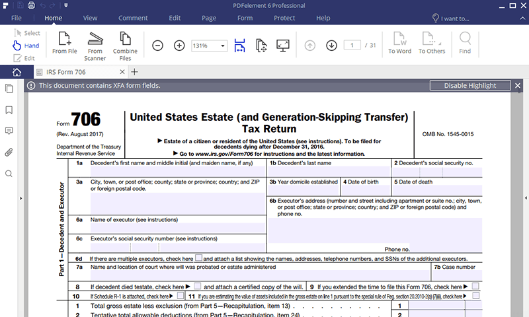This screenshot has width=529, height=317.
Task: Open the Form tab
Action: [245, 18]
